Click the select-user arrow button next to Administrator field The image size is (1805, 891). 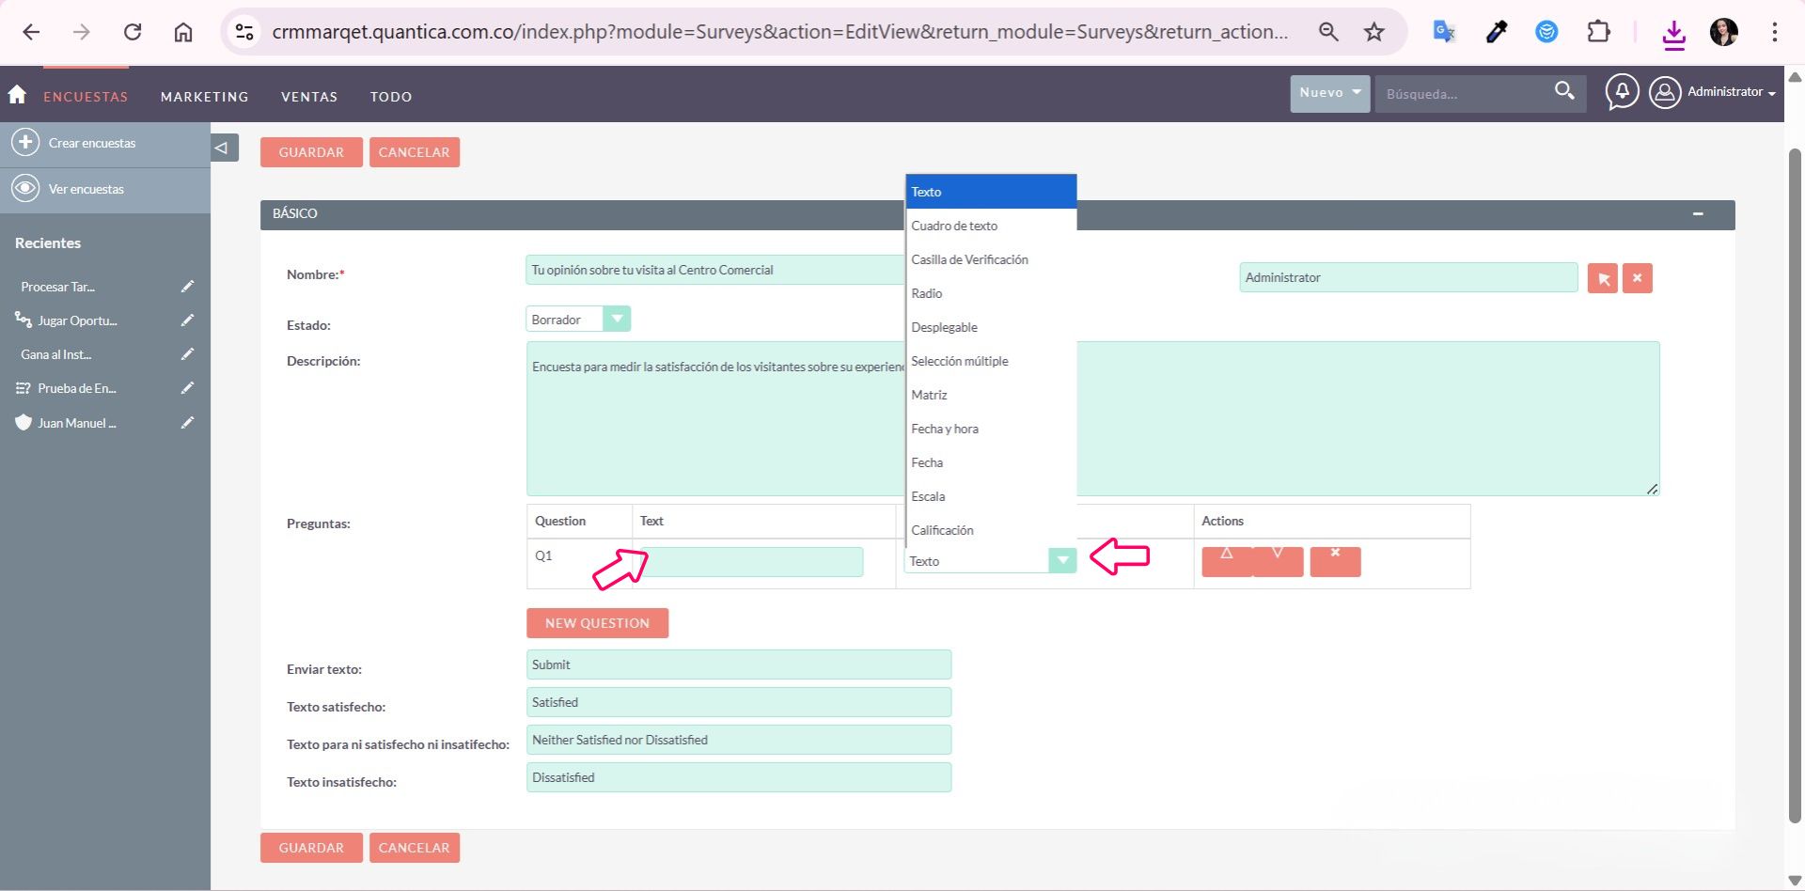coord(1603,278)
